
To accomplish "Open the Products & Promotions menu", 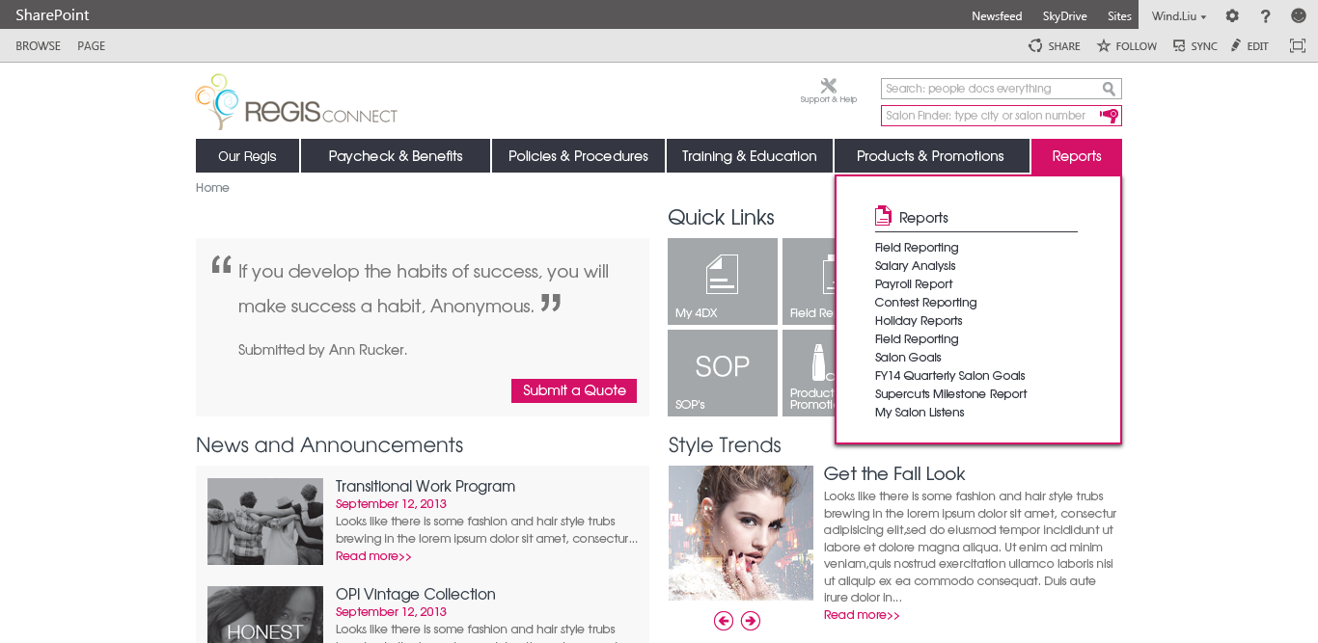I will click(x=930, y=156).
